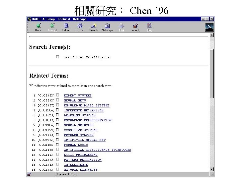Screen dimensions: 239x179
Task: Click the Back toolbar button
Action: (x=38, y=28)
